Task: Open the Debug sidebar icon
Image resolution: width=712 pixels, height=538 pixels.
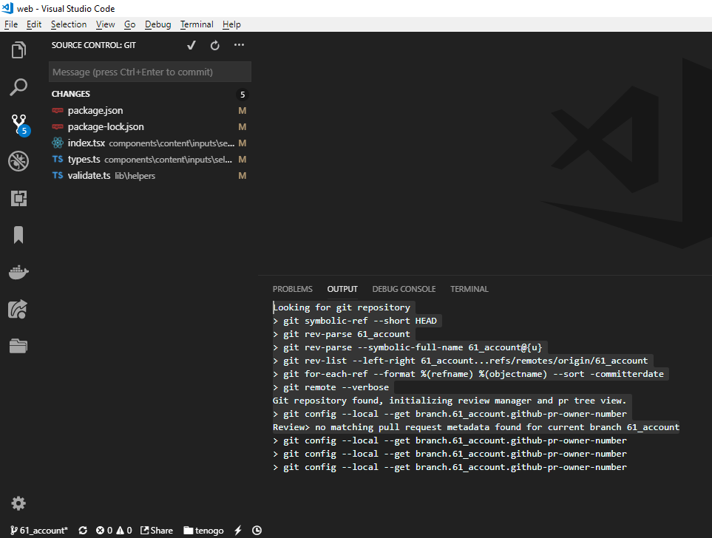Action: click(18, 160)
